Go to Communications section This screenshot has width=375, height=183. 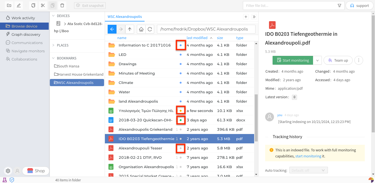[27, 43]
